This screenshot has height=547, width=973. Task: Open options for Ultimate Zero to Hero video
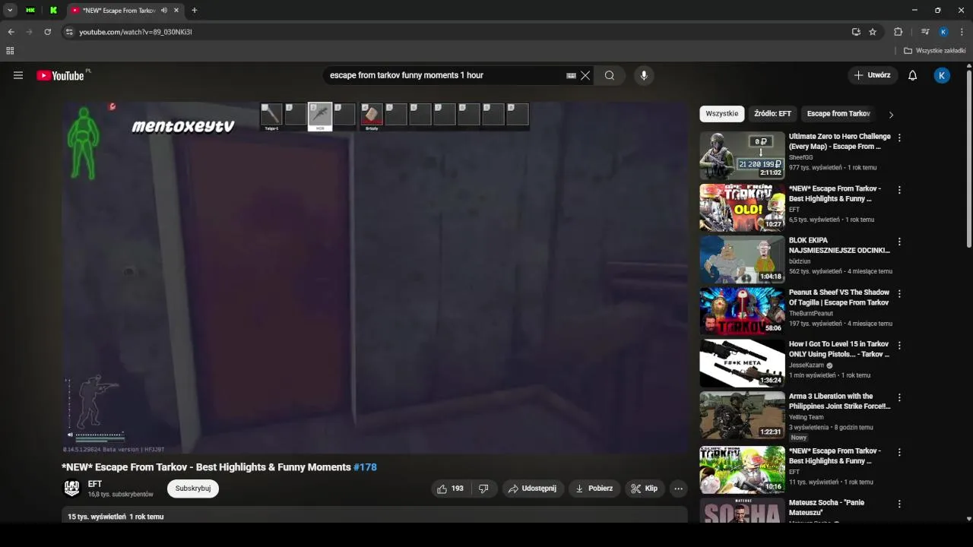point(899,138)
